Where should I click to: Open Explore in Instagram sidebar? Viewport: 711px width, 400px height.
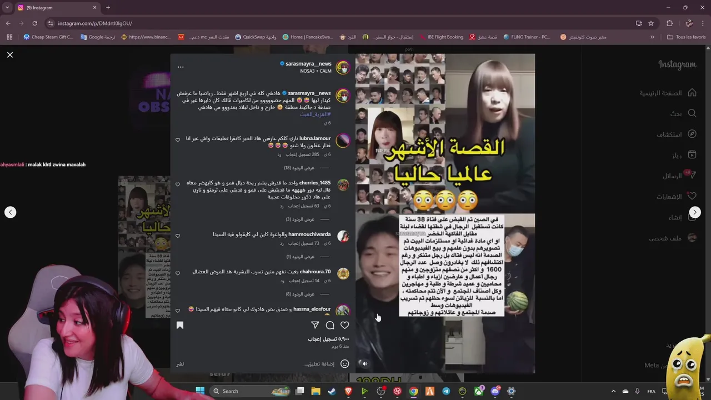click(x=676, y=134)
